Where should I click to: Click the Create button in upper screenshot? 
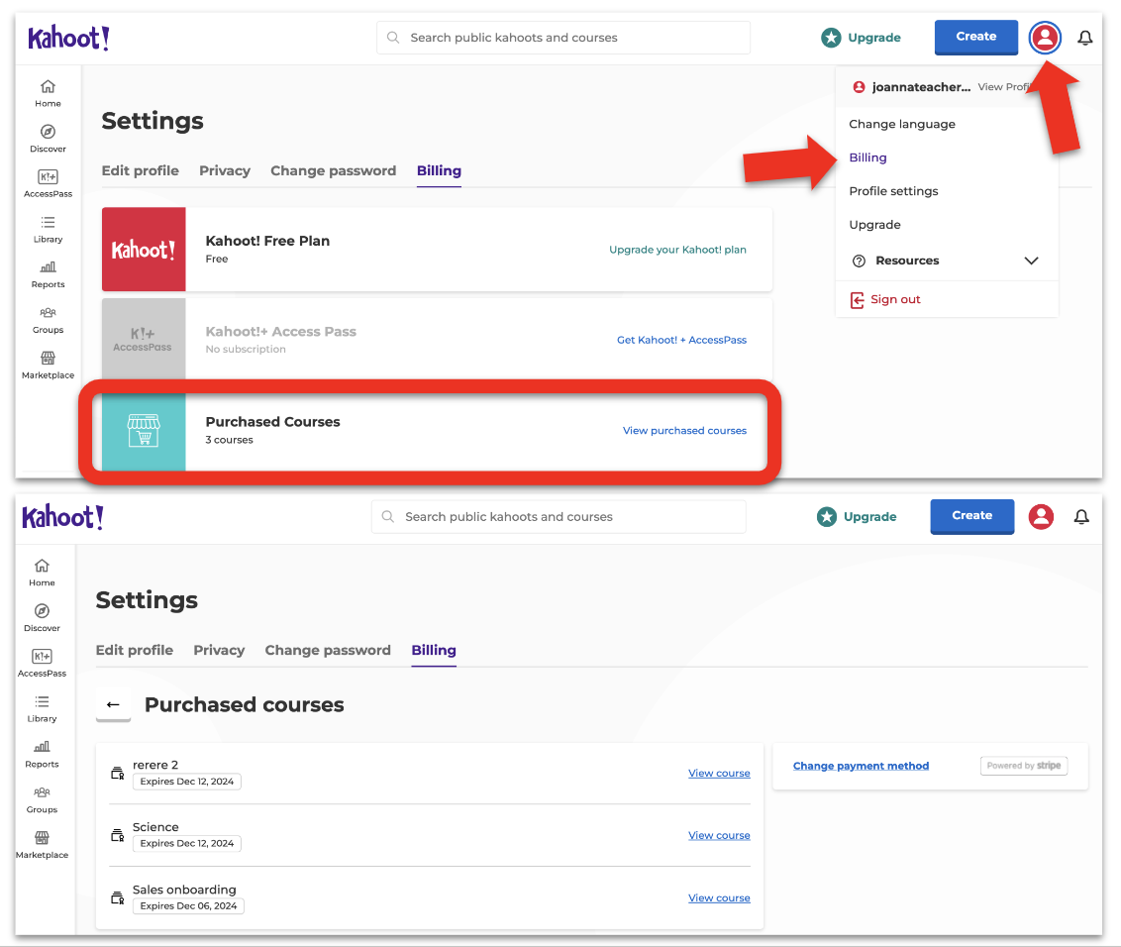point(975,38)
